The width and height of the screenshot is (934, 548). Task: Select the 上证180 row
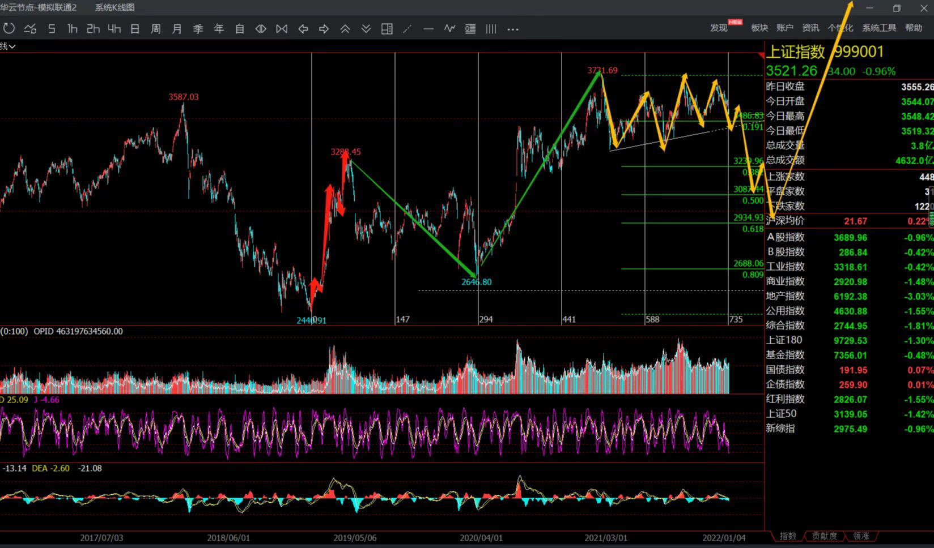pyautogui.click(x=850, y=340)
